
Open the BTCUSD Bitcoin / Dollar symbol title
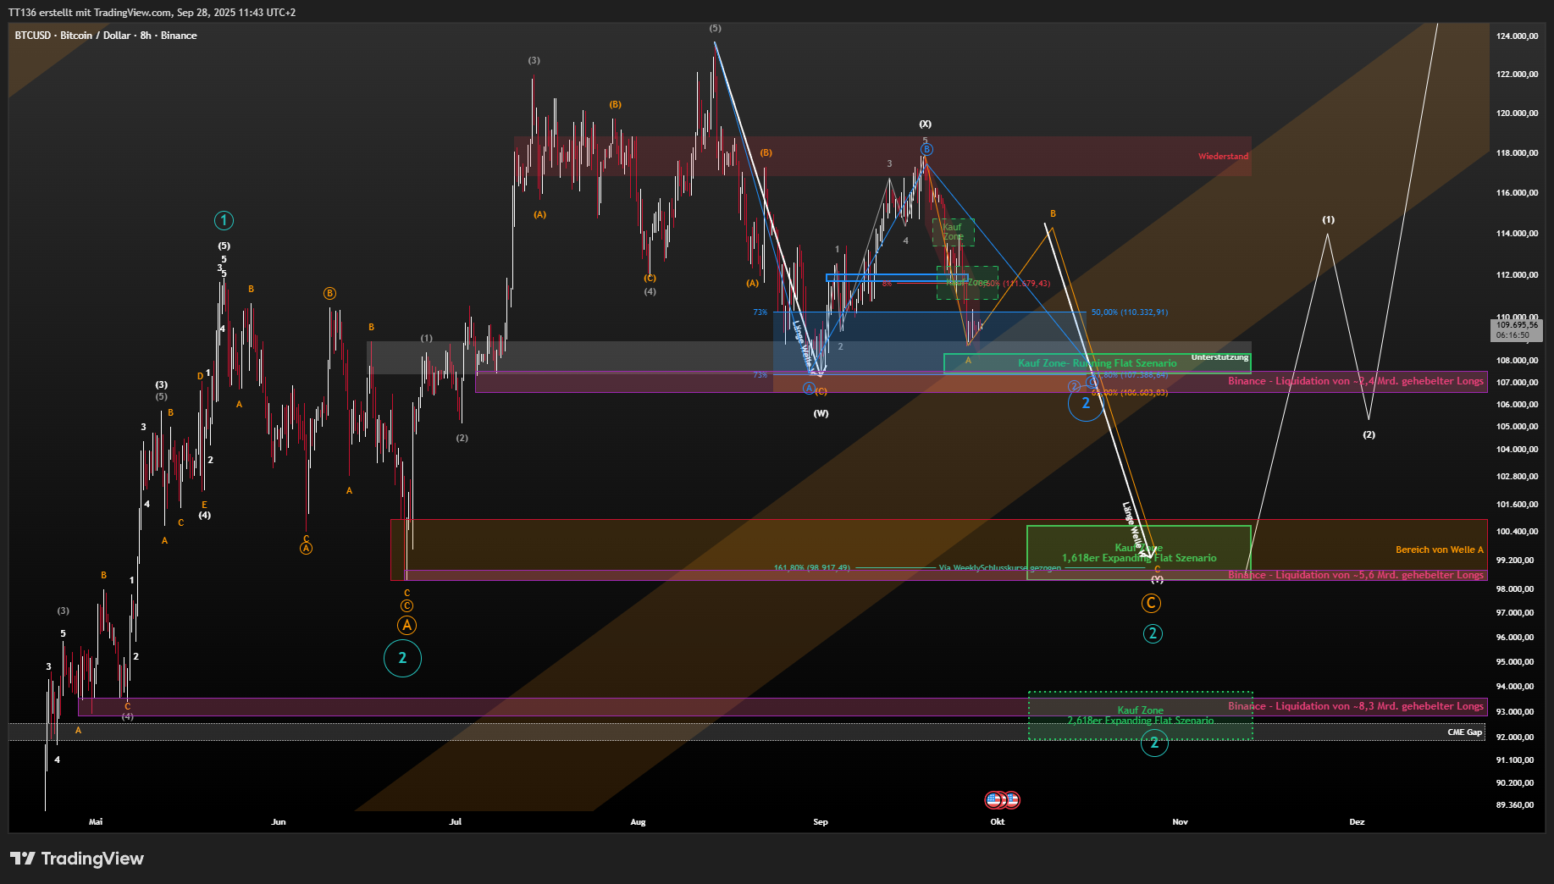(106, 36)
